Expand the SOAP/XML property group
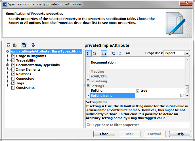This screenshot has width=195, height=141. click(x=88, y=76)
